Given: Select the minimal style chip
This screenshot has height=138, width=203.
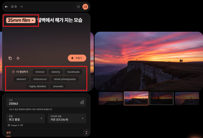Looking at the screenshot, I should (40, 72).
